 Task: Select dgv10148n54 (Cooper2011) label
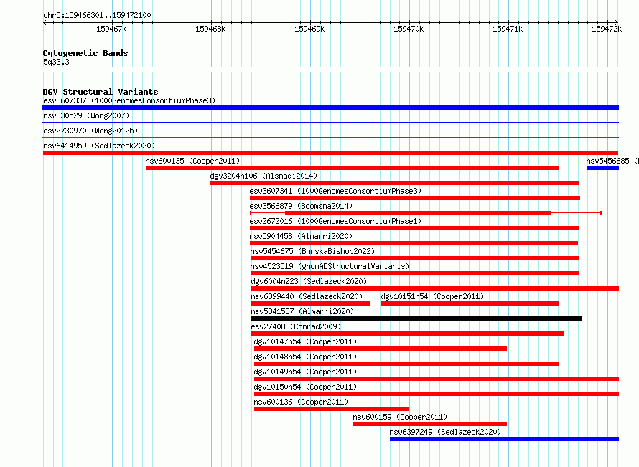305,357
